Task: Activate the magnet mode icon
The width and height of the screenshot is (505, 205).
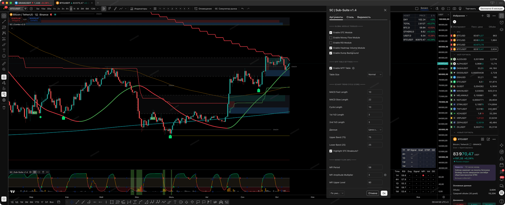Action: 4,77
